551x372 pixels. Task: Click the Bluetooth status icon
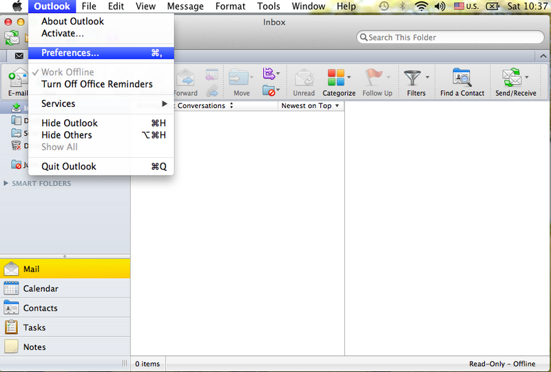403,6
